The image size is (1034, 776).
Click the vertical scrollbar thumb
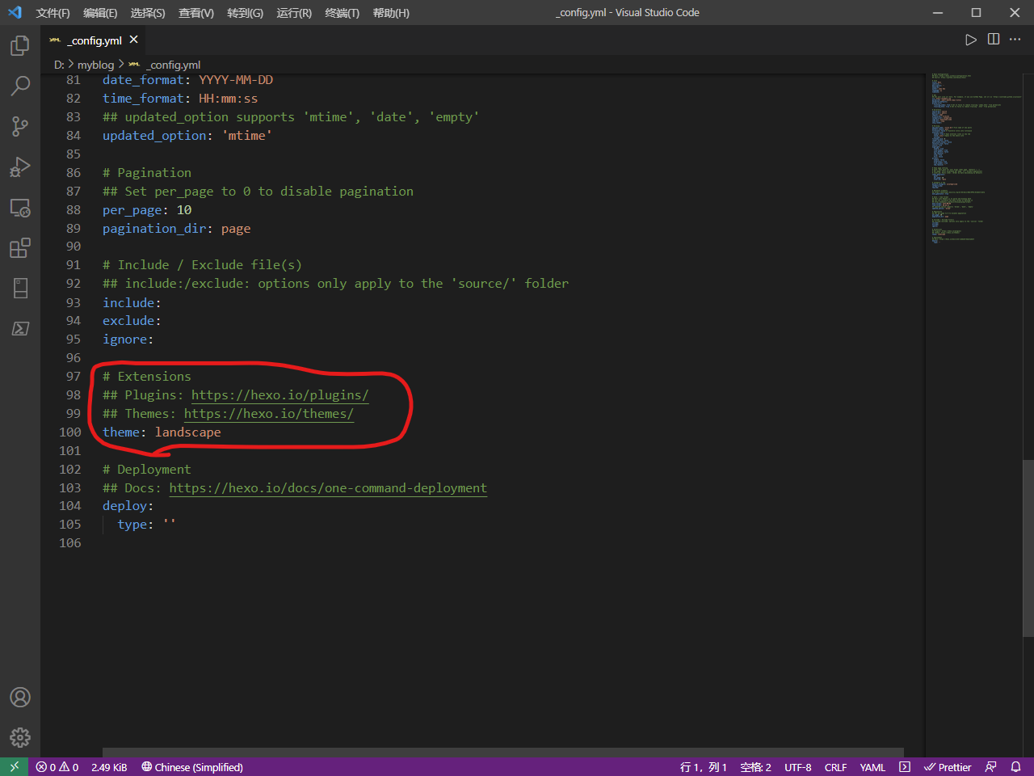pos(1028,550)
